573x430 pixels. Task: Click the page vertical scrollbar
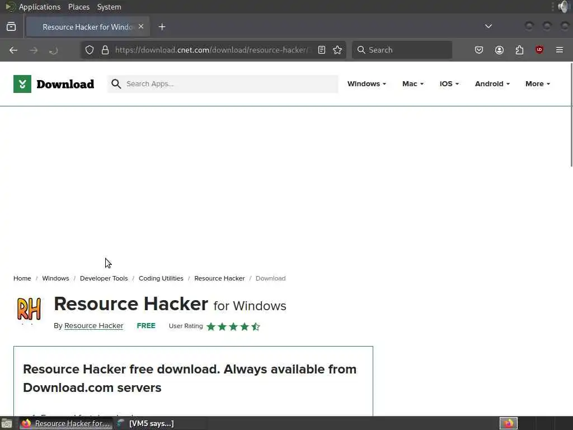(x=571, y=115)
